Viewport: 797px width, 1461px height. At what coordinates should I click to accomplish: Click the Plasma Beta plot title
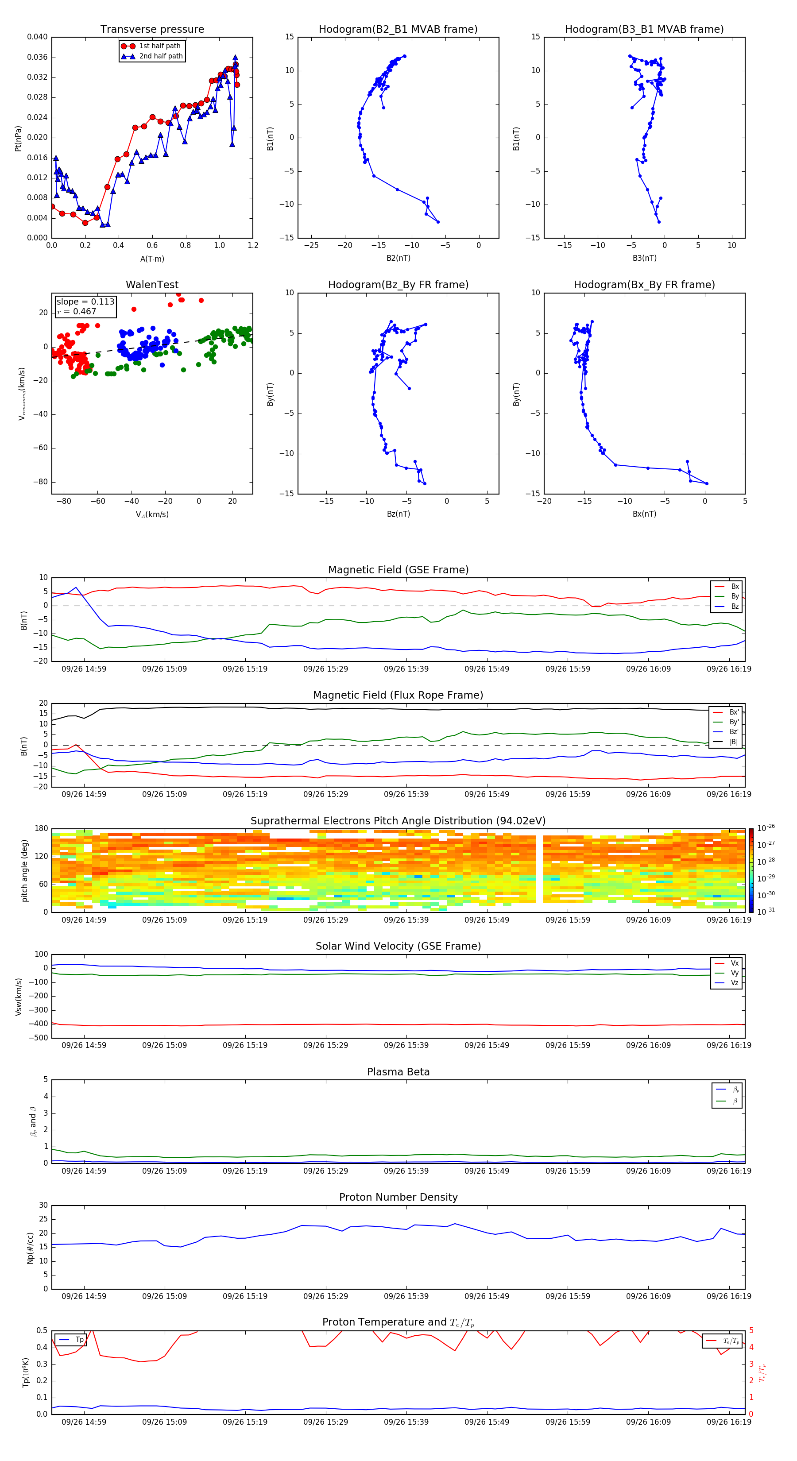[398, 1072]
